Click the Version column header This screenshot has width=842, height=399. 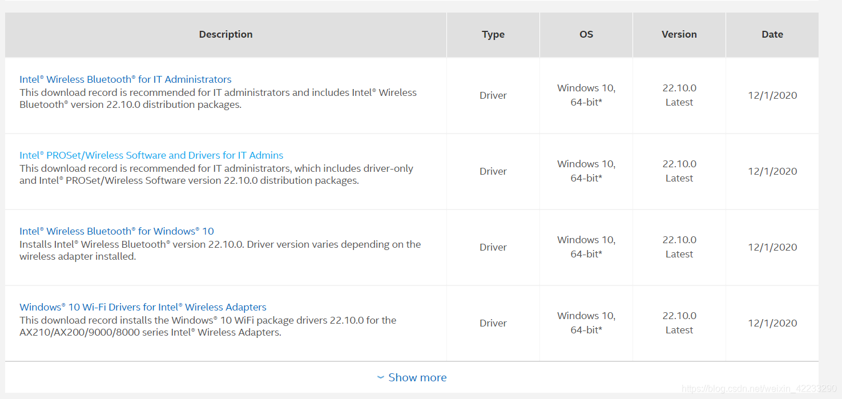point(679,34)
